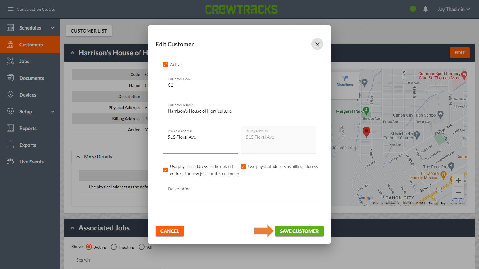This screenshot has height=269, width=479.
Task: Toggle default address for new jobs checkbox
Action: point(165,170)
